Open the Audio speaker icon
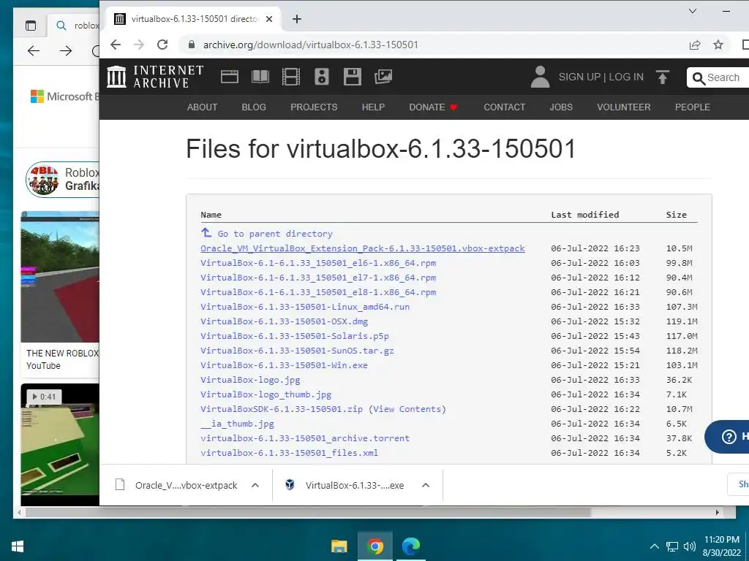Screen dimensions: 749x561 [x=322, y=77]
